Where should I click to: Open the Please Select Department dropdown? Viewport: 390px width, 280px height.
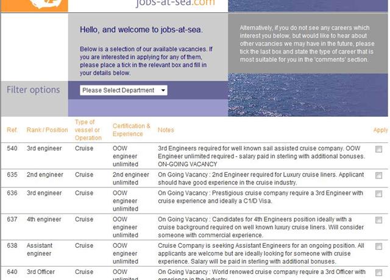(124, 90)
